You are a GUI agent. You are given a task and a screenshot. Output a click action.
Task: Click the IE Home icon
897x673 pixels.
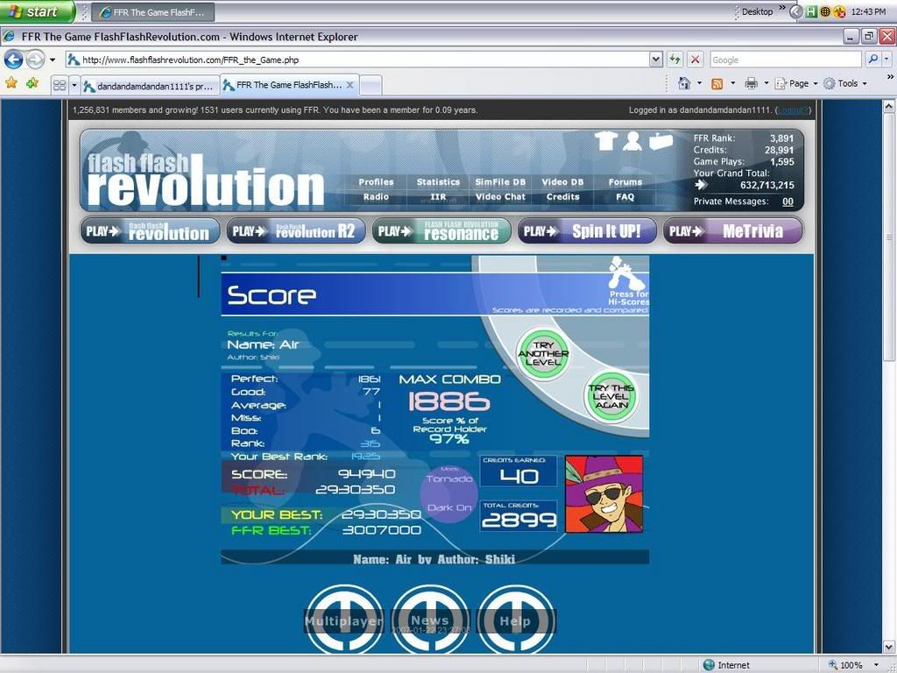[685, 83]
